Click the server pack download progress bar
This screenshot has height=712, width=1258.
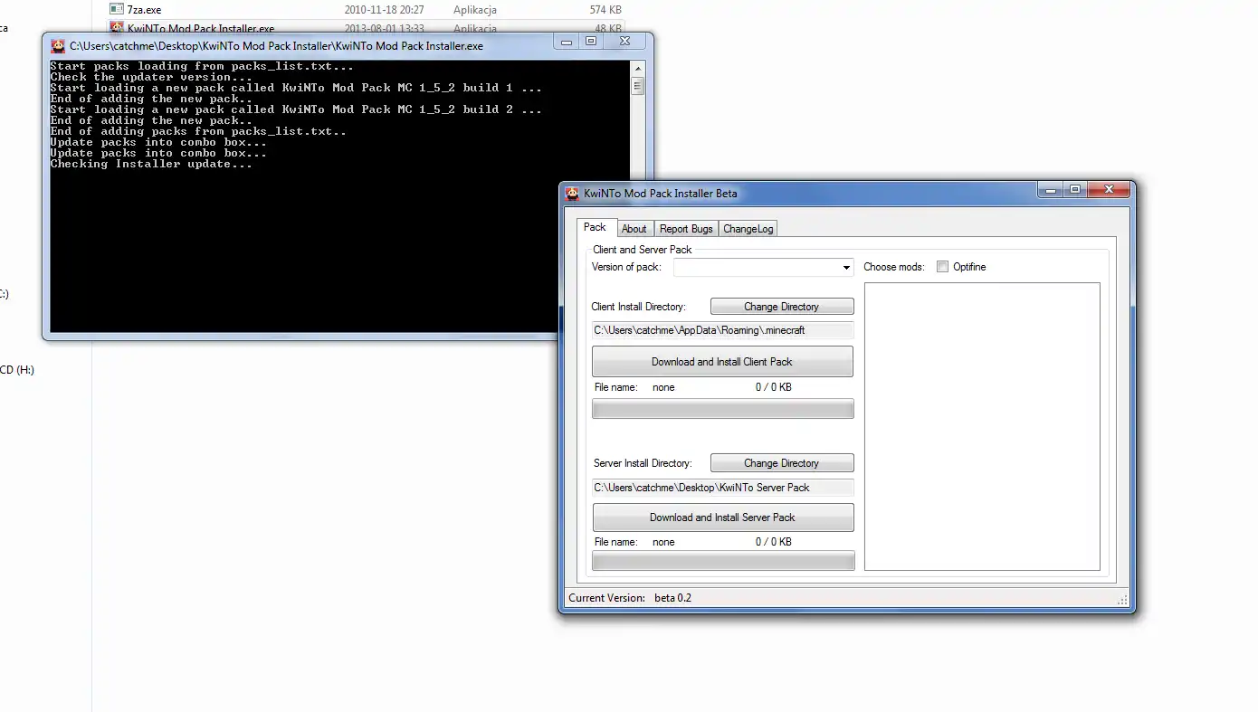(x=722, y=562)
